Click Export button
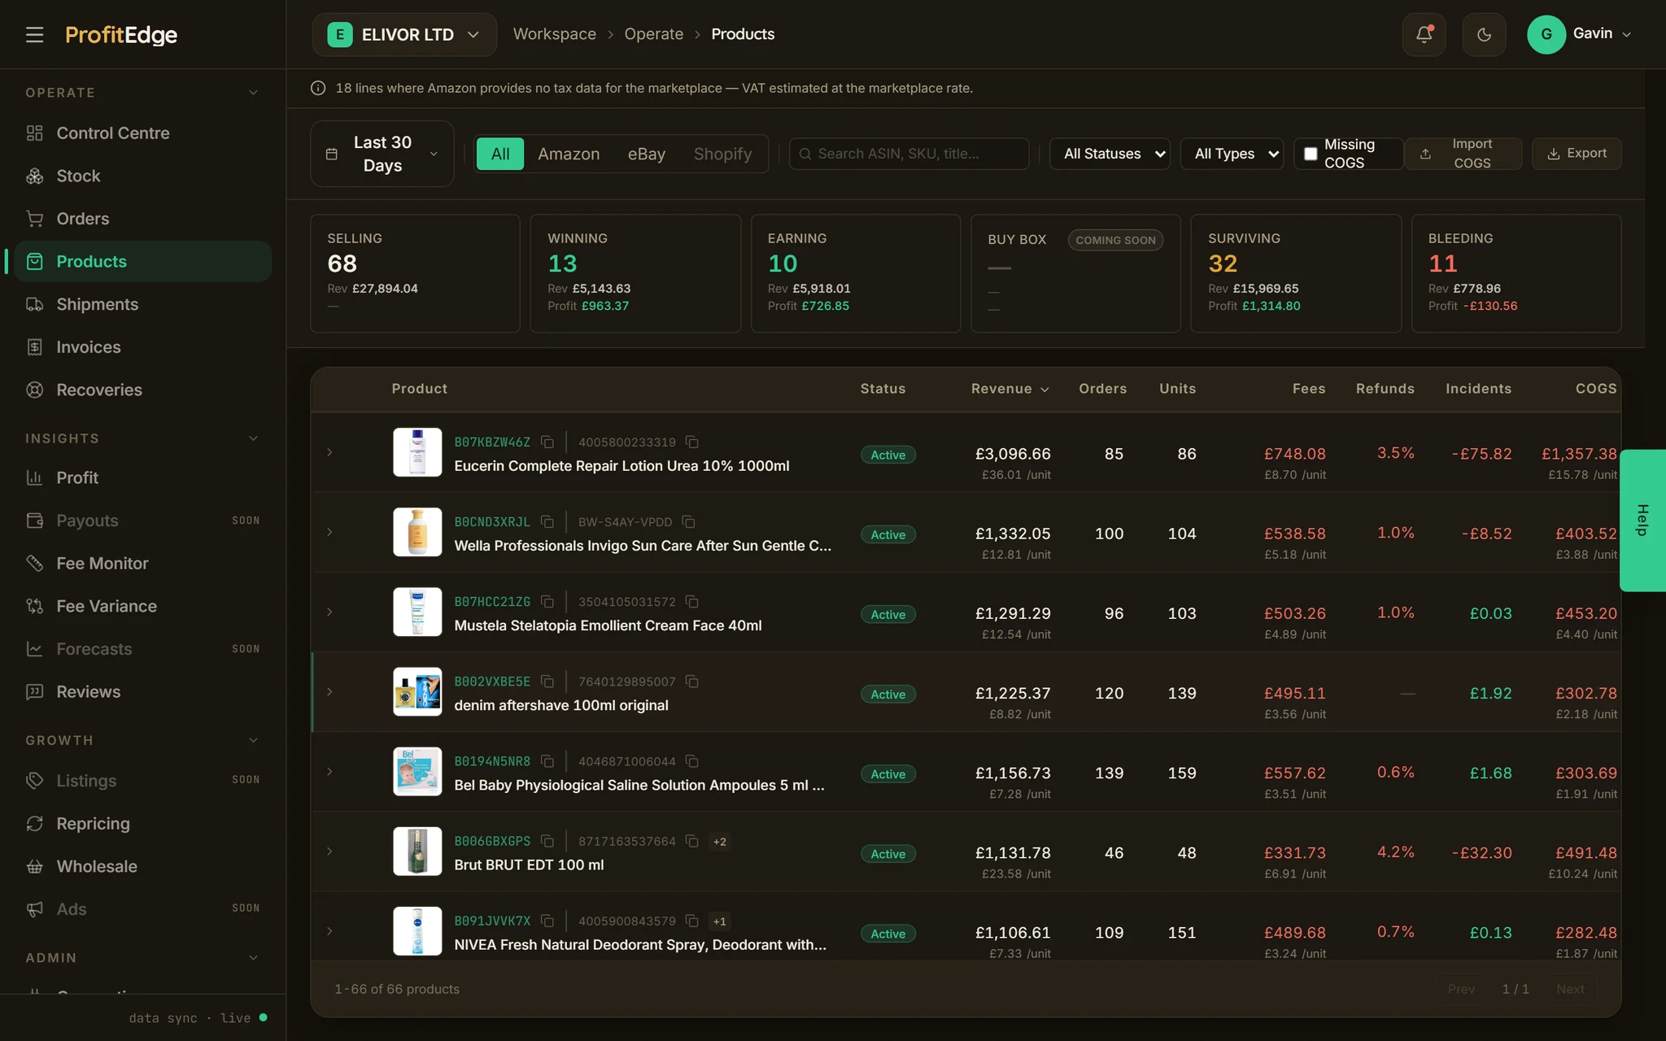The width and height of the screenshot is (1666, 1041). coord(1577,154)
